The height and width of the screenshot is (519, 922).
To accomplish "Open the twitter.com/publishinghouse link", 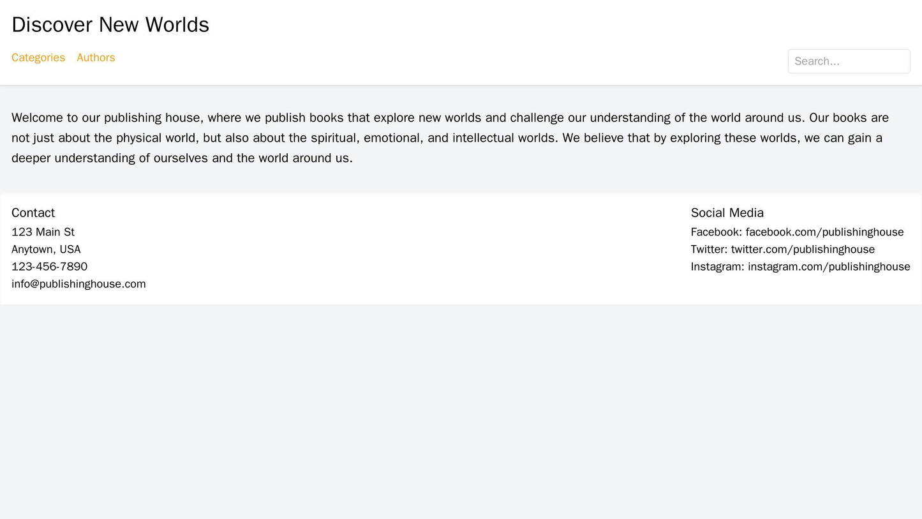I will click(x=803, y=249).
